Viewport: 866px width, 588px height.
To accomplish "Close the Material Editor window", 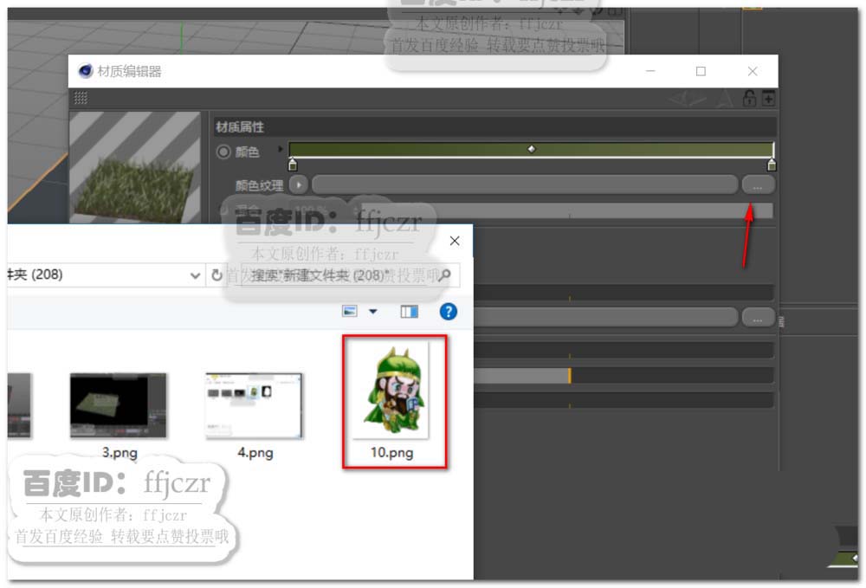I will pos(753,71).
